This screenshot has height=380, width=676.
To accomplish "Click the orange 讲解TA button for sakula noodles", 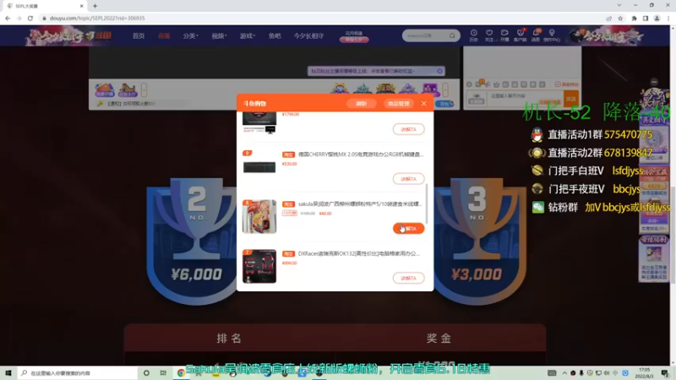I will coord(408,228).
